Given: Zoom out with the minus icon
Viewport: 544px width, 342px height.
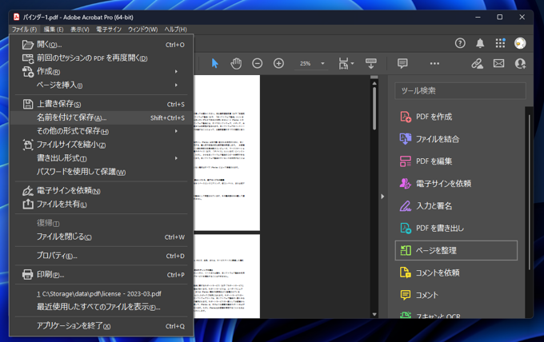Looking at the screenshot, I should (257, 63).
